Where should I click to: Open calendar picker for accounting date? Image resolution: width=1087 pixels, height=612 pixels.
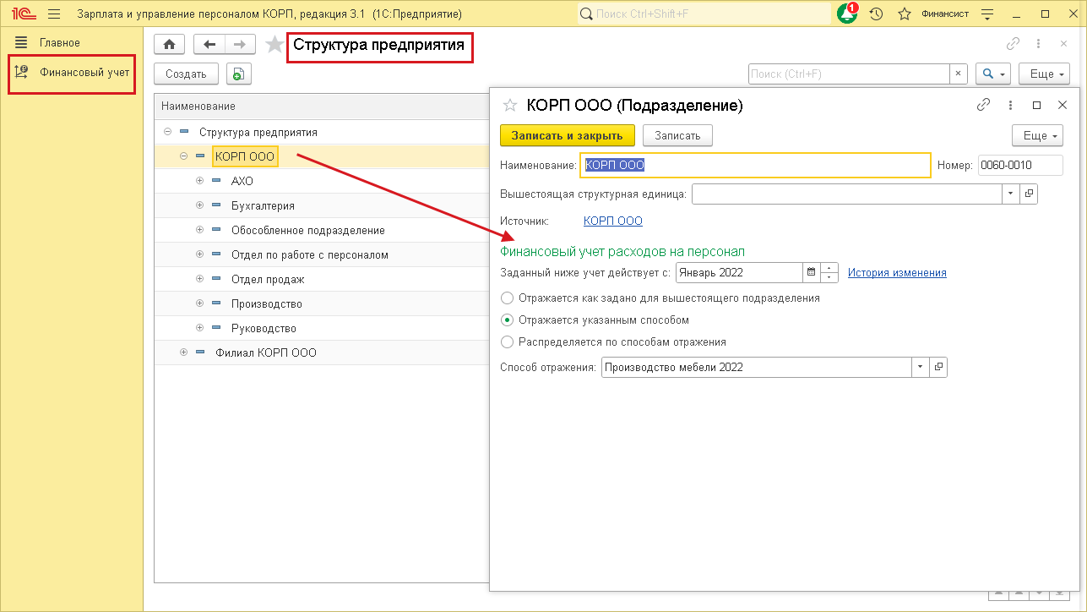pos(811,272)
